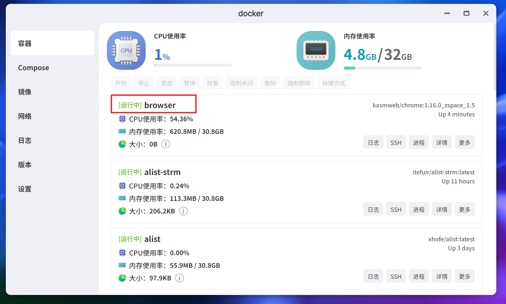506x304 pixels.
Task: Click image name itefuir/alist-strm:latest
Action: tap(444, 172)
